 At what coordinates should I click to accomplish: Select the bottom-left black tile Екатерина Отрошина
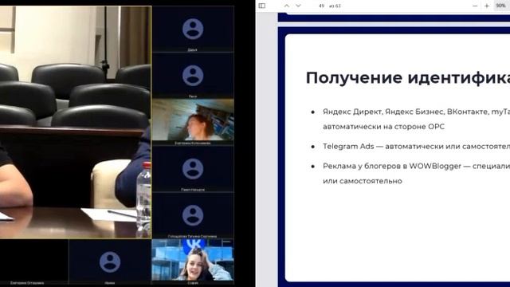point(33,262)
